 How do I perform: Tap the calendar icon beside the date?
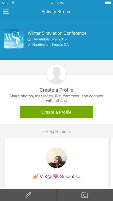[x=29, y=39]
